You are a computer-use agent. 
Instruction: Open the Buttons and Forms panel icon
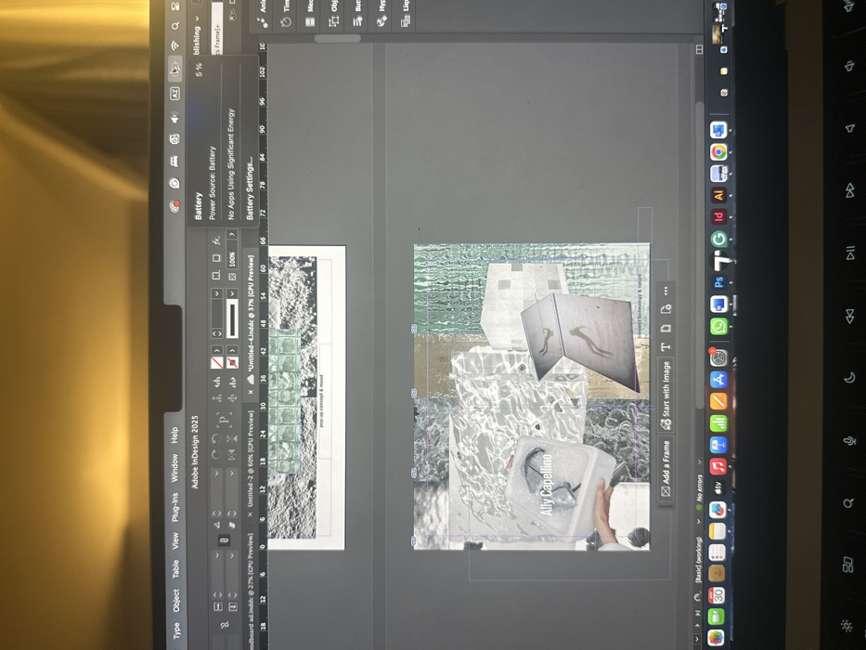click(x=357, y=21)
